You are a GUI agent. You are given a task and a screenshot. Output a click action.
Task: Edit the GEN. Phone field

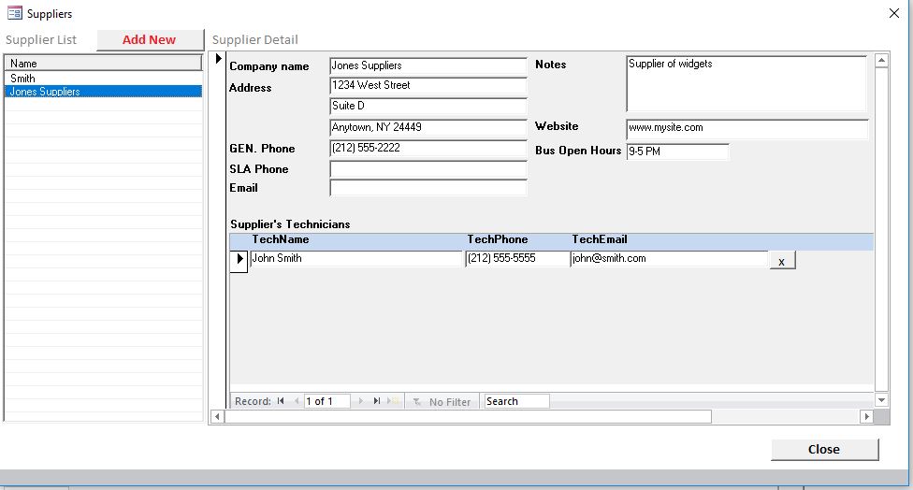[428, 149]
